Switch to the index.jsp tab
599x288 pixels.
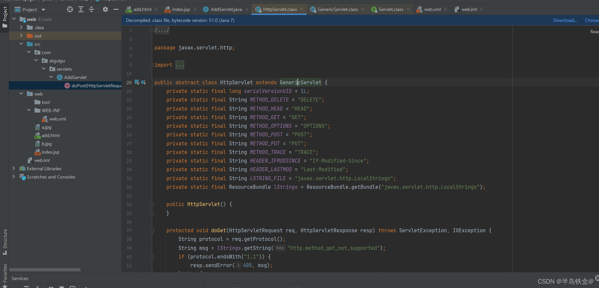[181, 9]
